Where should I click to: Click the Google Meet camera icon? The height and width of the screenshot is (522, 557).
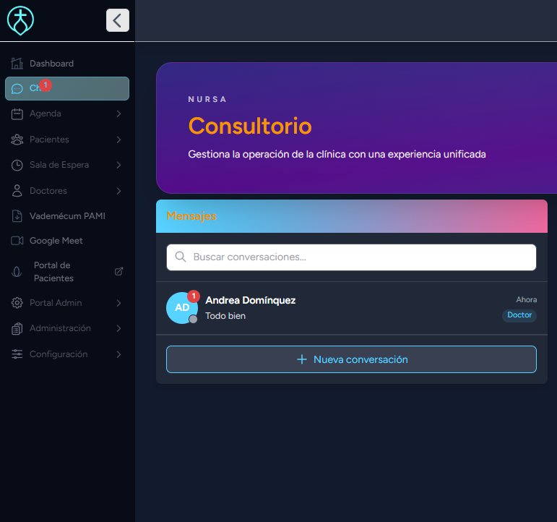coord(17,241)
